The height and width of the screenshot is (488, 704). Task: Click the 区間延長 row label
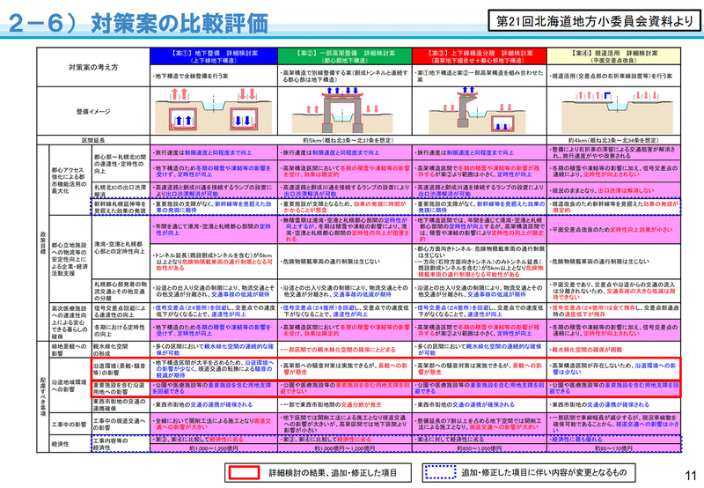coord(93,140)
